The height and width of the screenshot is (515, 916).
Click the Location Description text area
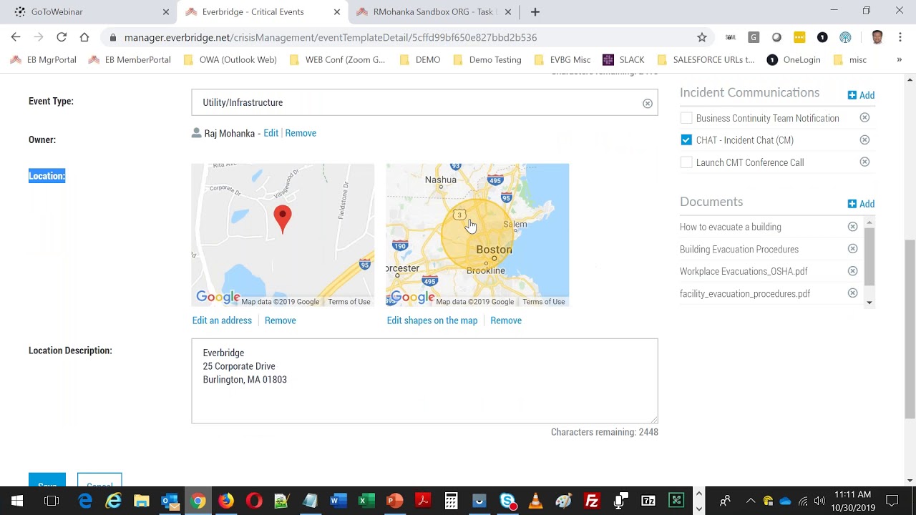pos(424,381)
